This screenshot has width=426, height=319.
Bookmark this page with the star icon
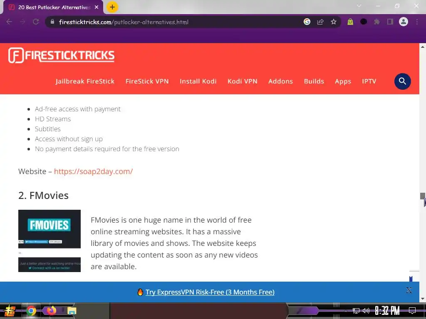tap(334, 22)
